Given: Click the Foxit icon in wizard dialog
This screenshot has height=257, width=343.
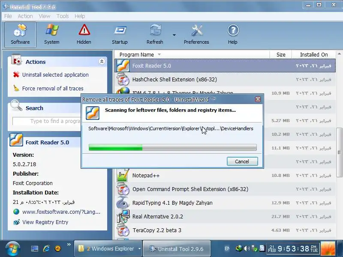Looking at the screenshot, I should coord(93,113).
